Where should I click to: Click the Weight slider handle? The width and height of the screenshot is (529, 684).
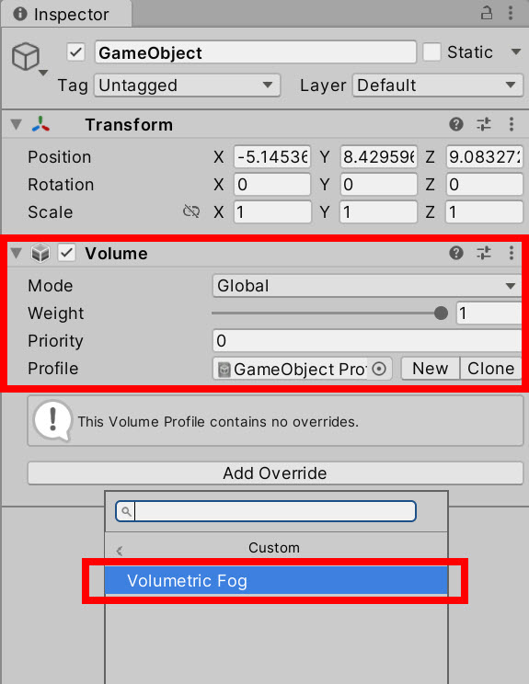point(441,313)
